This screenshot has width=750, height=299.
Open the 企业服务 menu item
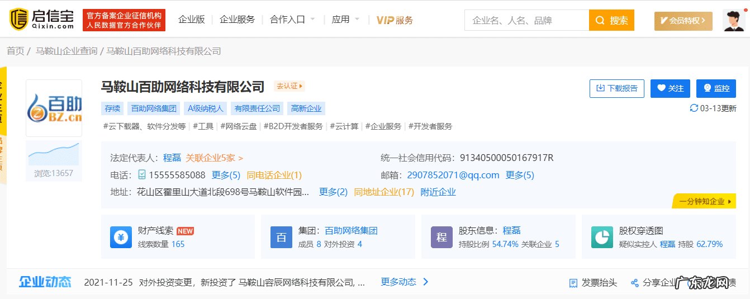pyautogui.click(x=237, y=20)
